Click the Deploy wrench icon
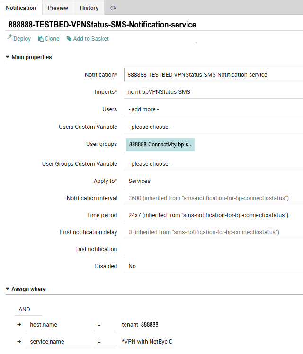Screen dimensions: 303x354 coord(9,38)
